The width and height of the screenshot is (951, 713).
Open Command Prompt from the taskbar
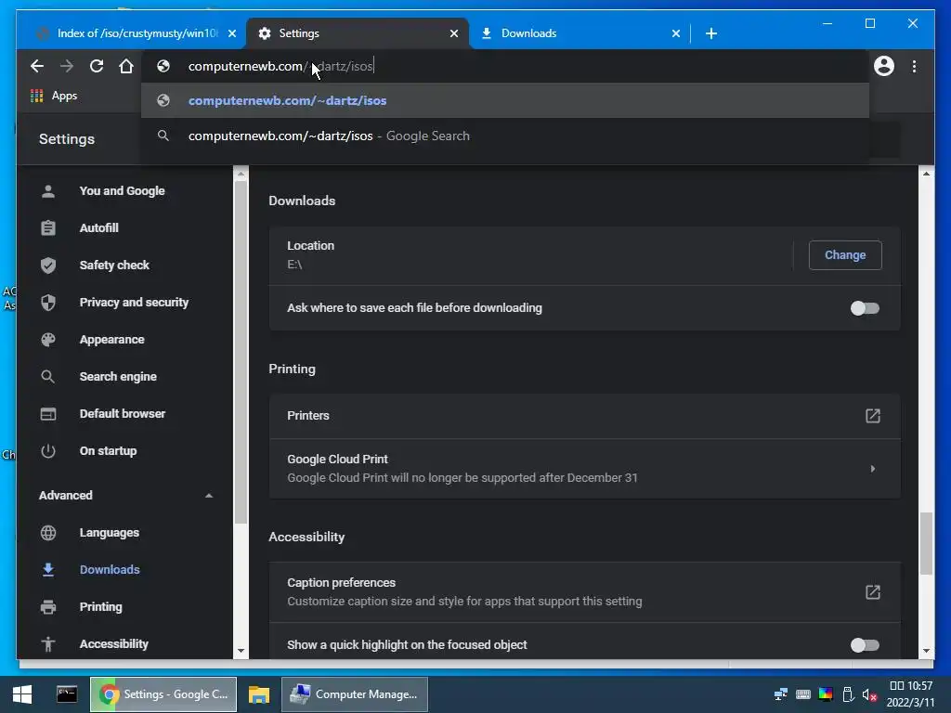pos(67,694)
